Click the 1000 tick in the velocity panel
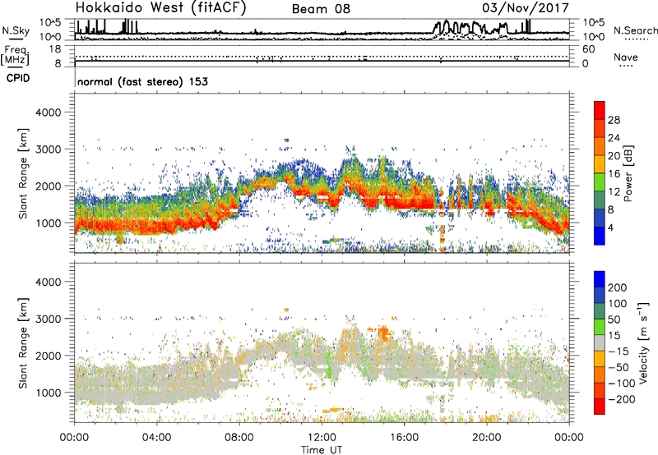The height and width of the screenshot is (455, 658). point(48,393)
